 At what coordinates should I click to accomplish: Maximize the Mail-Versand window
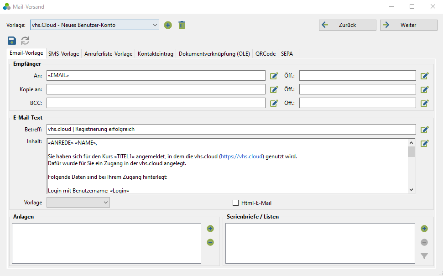[x=412, y=6]
